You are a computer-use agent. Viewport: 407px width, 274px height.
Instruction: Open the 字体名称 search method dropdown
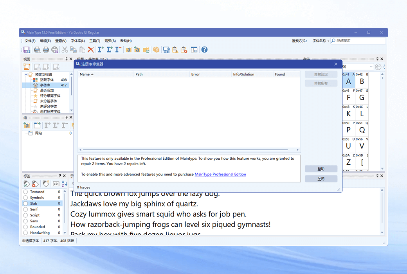point(321,41)
